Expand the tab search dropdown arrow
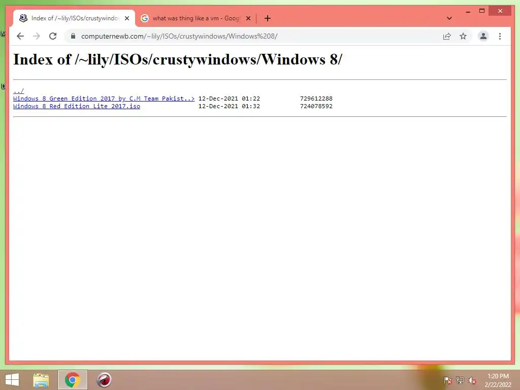This screenshot has width=520, height=390. pyautogui.click(x=449, y=18)
